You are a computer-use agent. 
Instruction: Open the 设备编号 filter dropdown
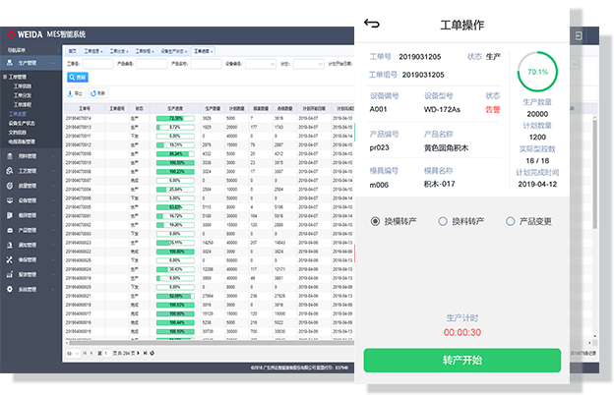(261, 64)
